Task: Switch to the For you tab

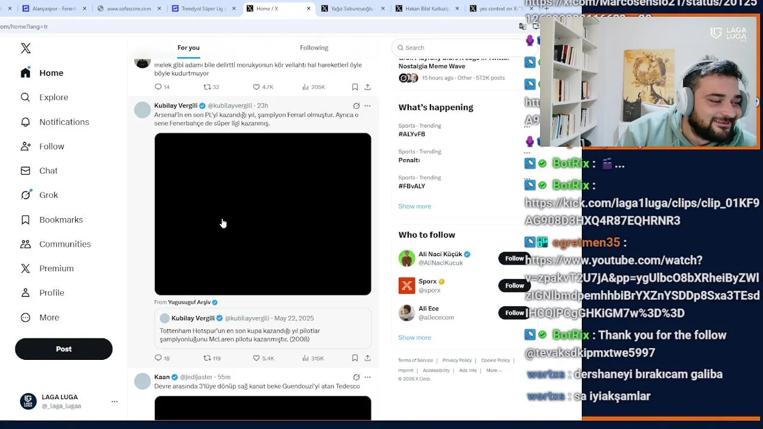Action: click(x=188, y=48)
